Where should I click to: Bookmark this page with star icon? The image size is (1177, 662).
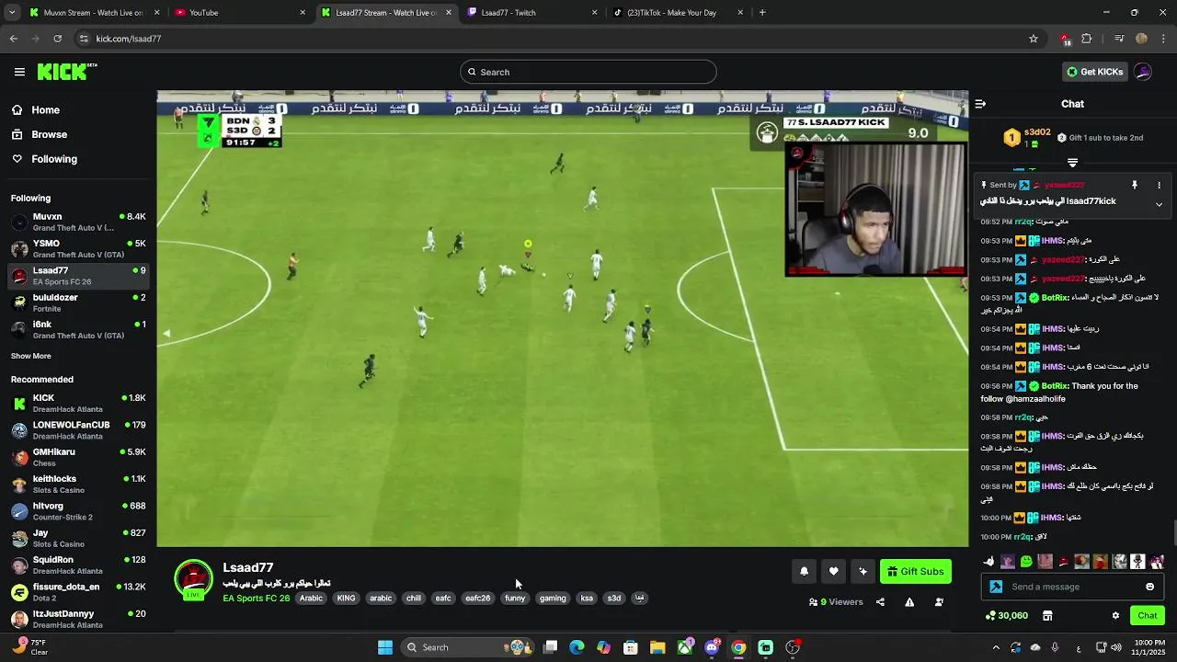coord(1034,39)
